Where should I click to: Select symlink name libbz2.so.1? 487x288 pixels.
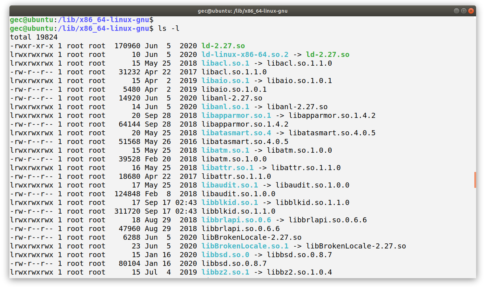(225, 272)
